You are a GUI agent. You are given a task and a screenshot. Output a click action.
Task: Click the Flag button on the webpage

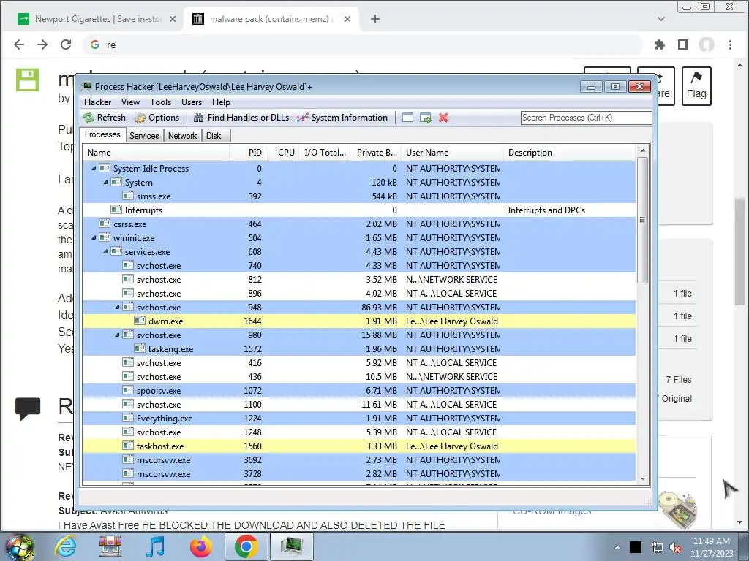(696, 86)
